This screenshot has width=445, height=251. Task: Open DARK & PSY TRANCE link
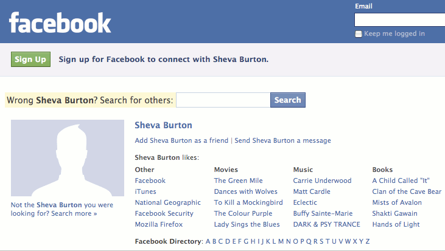pyautogui.click(x=327, y=224)
